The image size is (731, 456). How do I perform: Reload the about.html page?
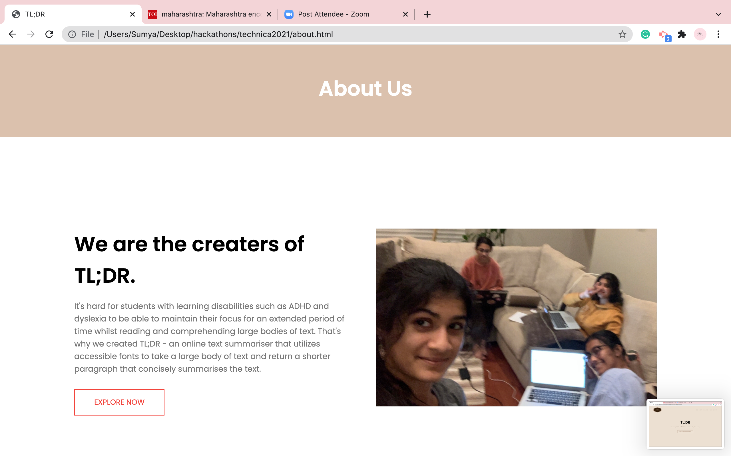point(49,34)
